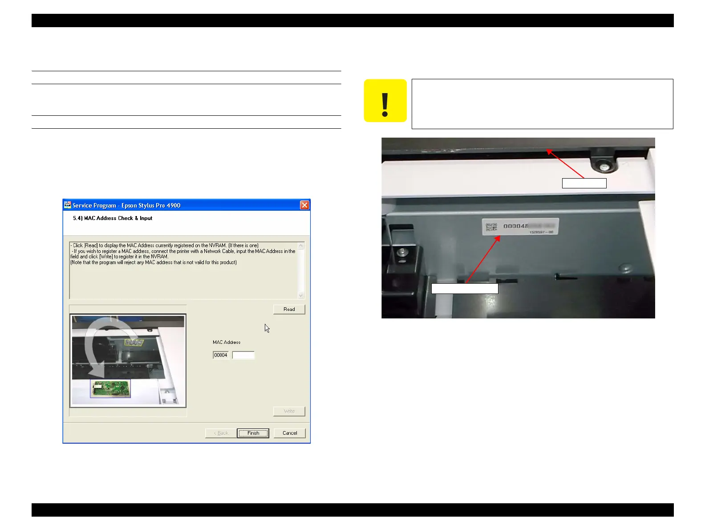Click the Service Program title bar icon
The height and width of the screenshot is (530, 705).
click(x=68, y=205)
